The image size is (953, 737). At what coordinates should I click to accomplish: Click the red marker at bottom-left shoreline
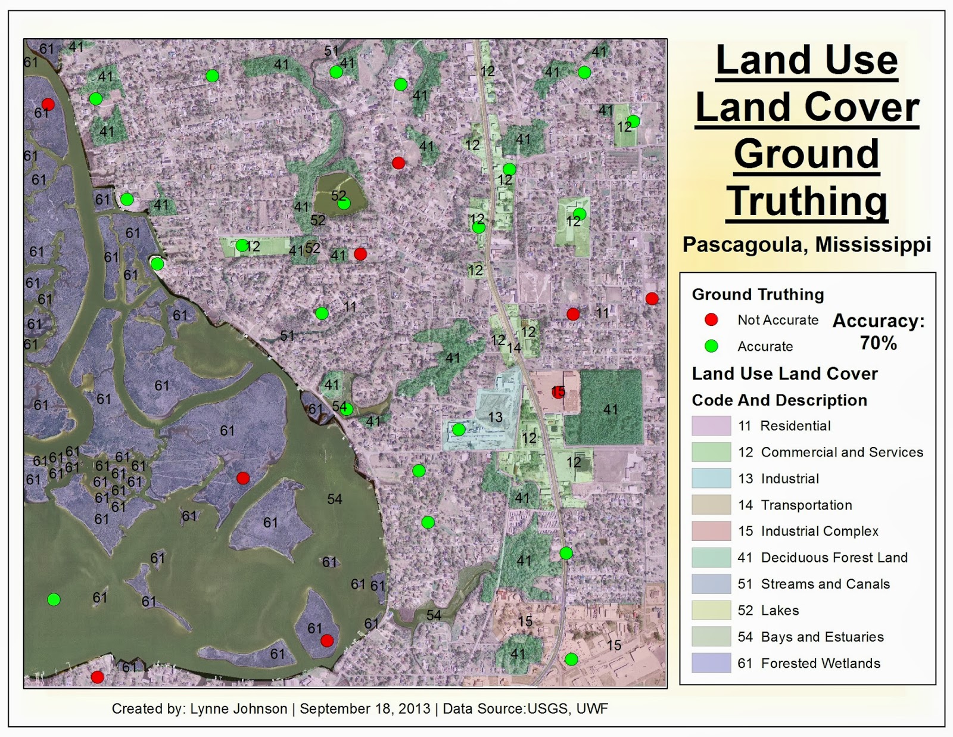pyautogui.click(x=98, y=677)
